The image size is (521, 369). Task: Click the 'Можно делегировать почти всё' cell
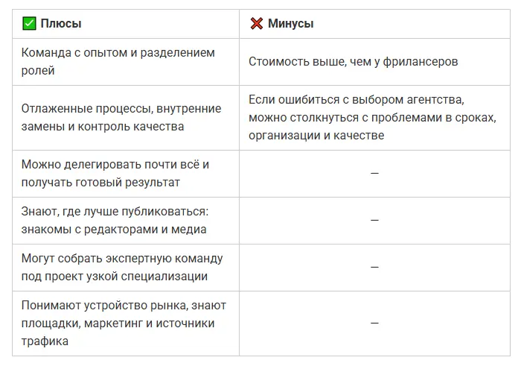pos(115,173)
